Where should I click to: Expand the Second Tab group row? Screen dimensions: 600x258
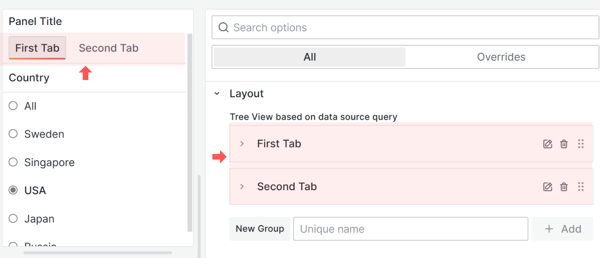pos(242,187)
